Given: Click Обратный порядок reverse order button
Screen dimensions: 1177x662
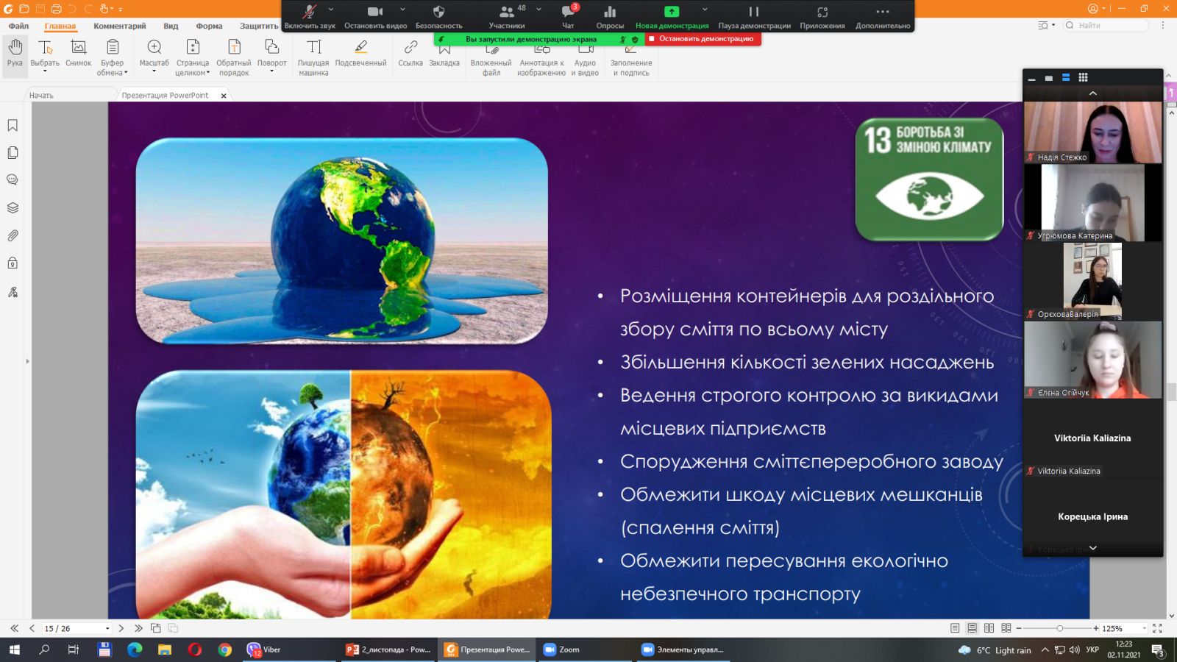Looking at the screenshot, I should pyautogui.click(x=234, y=57).
